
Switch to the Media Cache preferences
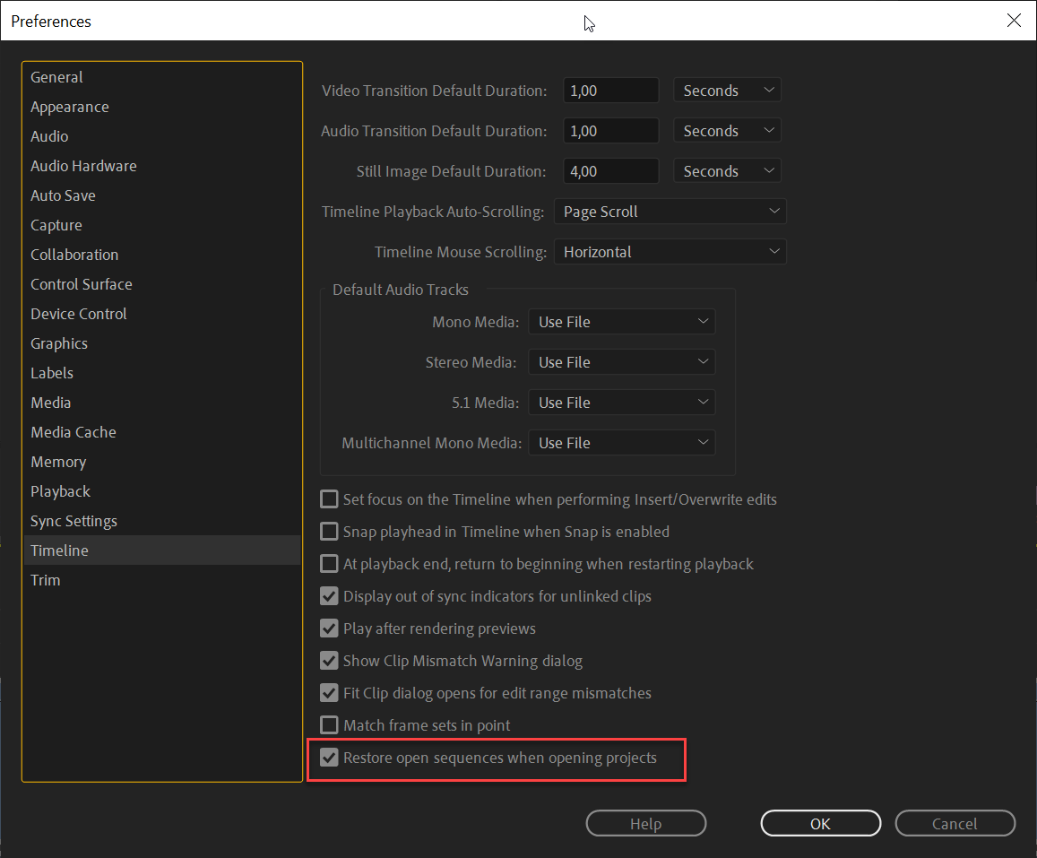tap(73, 431)
